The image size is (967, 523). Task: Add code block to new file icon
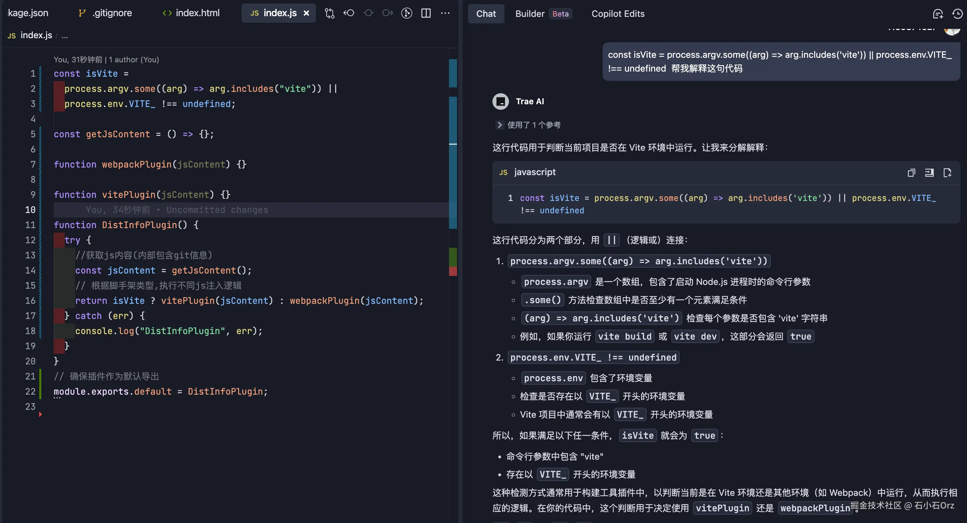point(947,173)
